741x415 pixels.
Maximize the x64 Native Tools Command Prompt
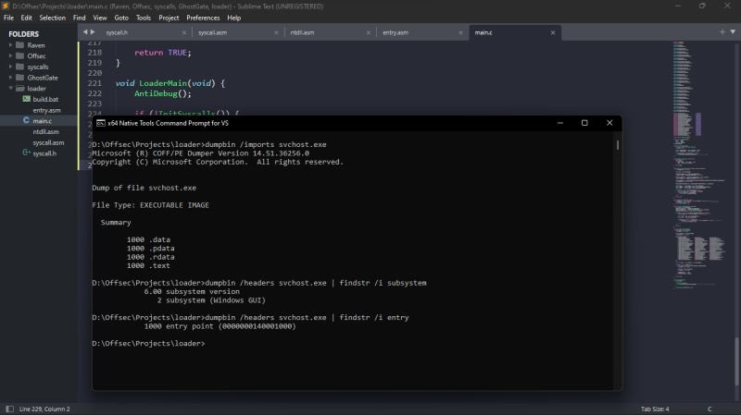[584, 123]
